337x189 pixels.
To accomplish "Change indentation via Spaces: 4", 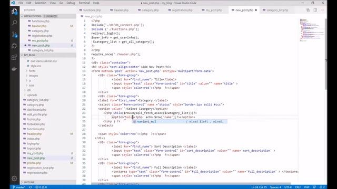I will click(275, 187).
